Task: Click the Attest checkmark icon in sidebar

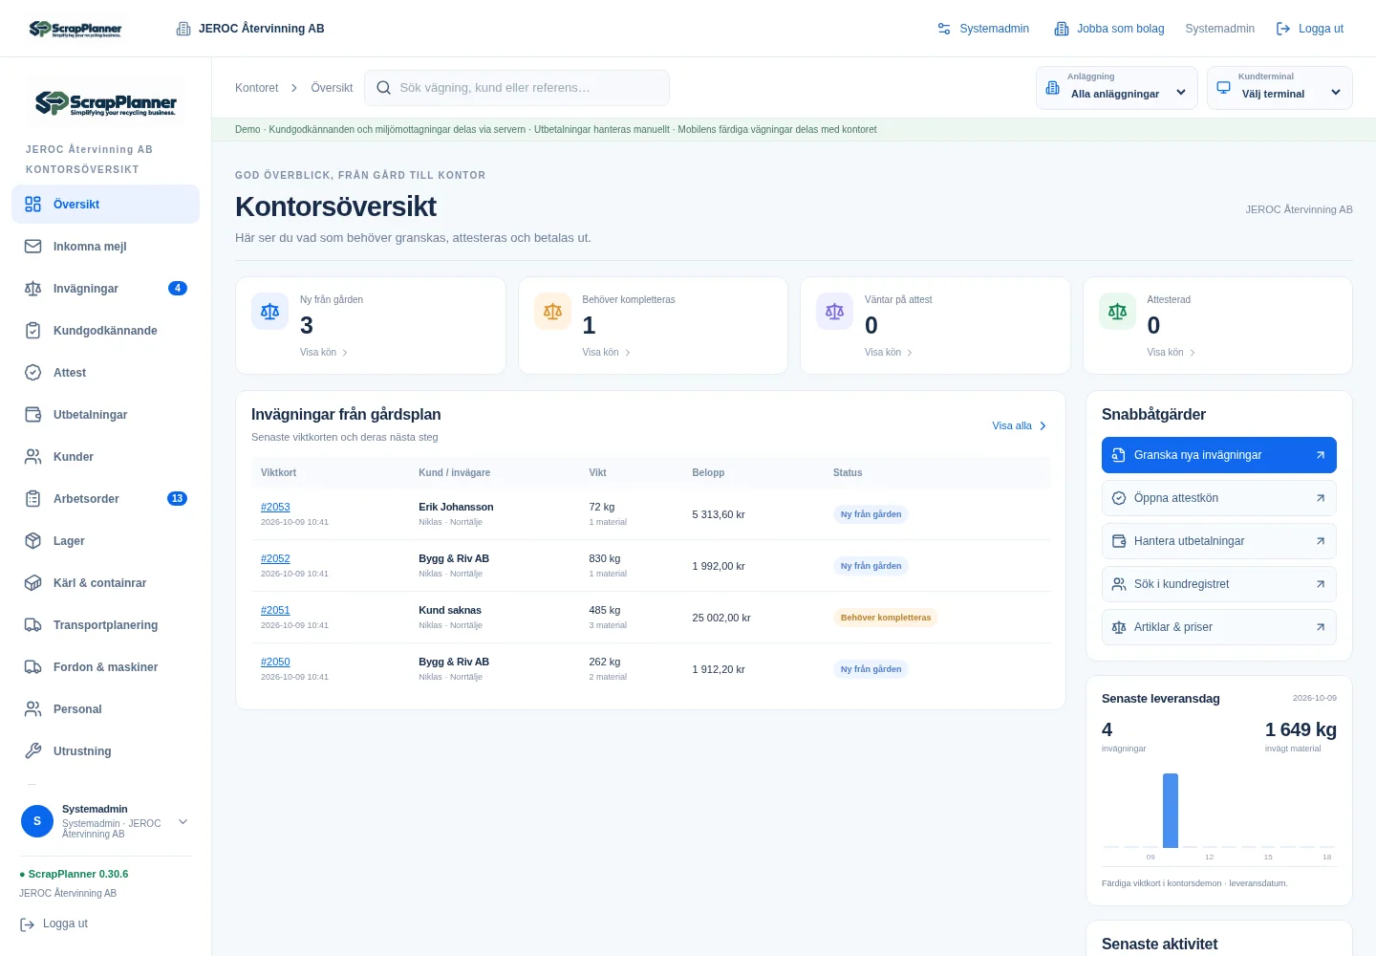Action: tap(33, 372)
